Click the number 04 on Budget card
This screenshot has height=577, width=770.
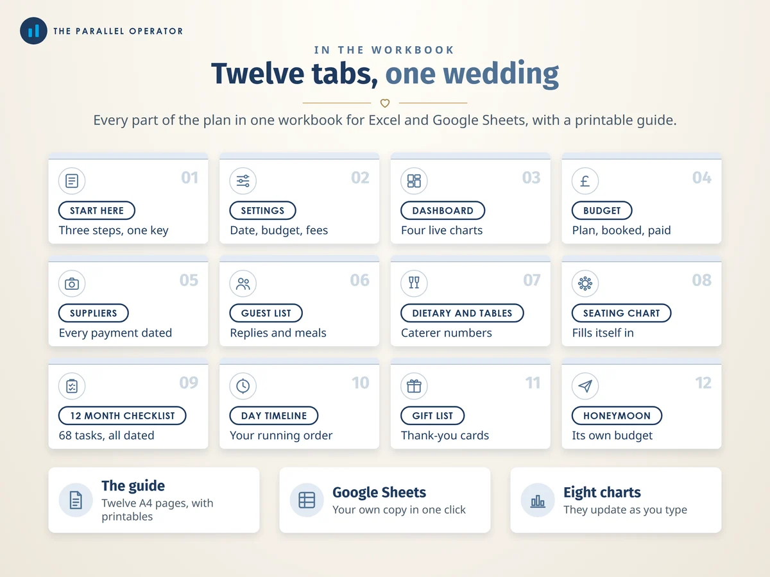coord(702,178)
